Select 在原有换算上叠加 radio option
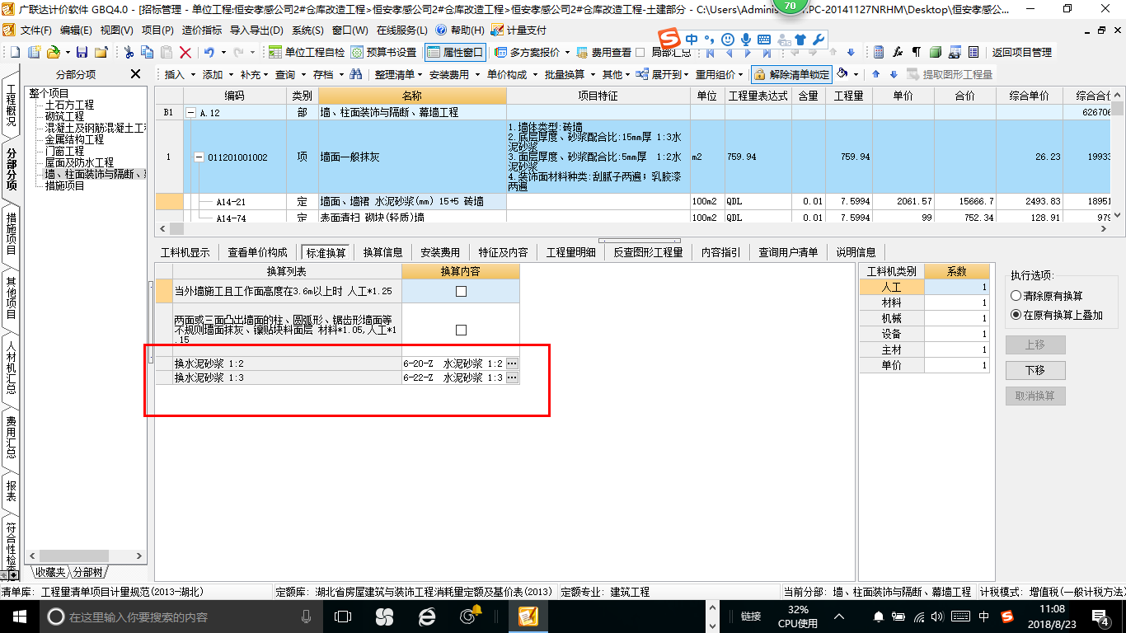Viewport: 1126px width, 633px height. [1016, 315]
